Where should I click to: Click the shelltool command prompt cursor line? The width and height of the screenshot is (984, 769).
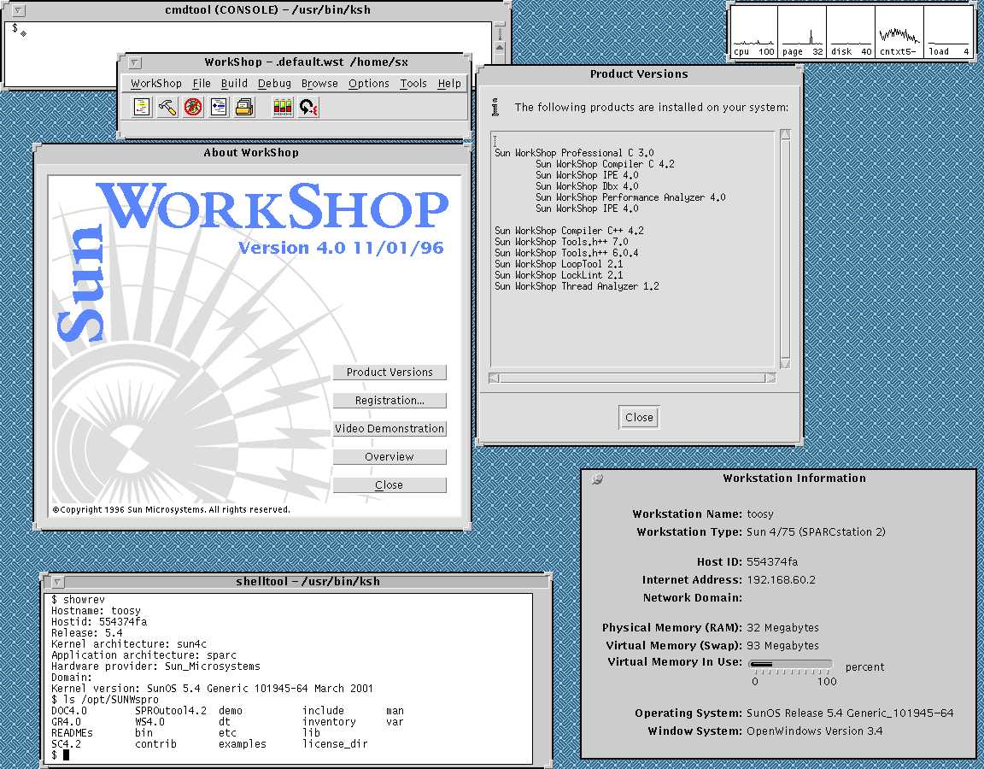click(x=61, y=754)
